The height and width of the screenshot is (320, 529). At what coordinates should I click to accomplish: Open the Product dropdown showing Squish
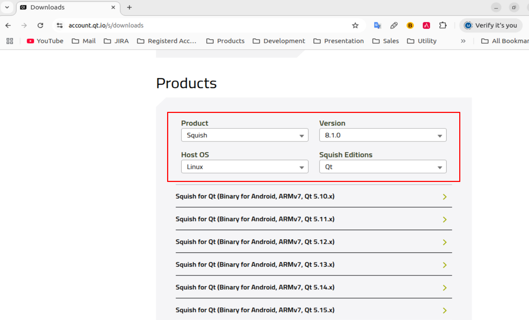pos(245,135)
